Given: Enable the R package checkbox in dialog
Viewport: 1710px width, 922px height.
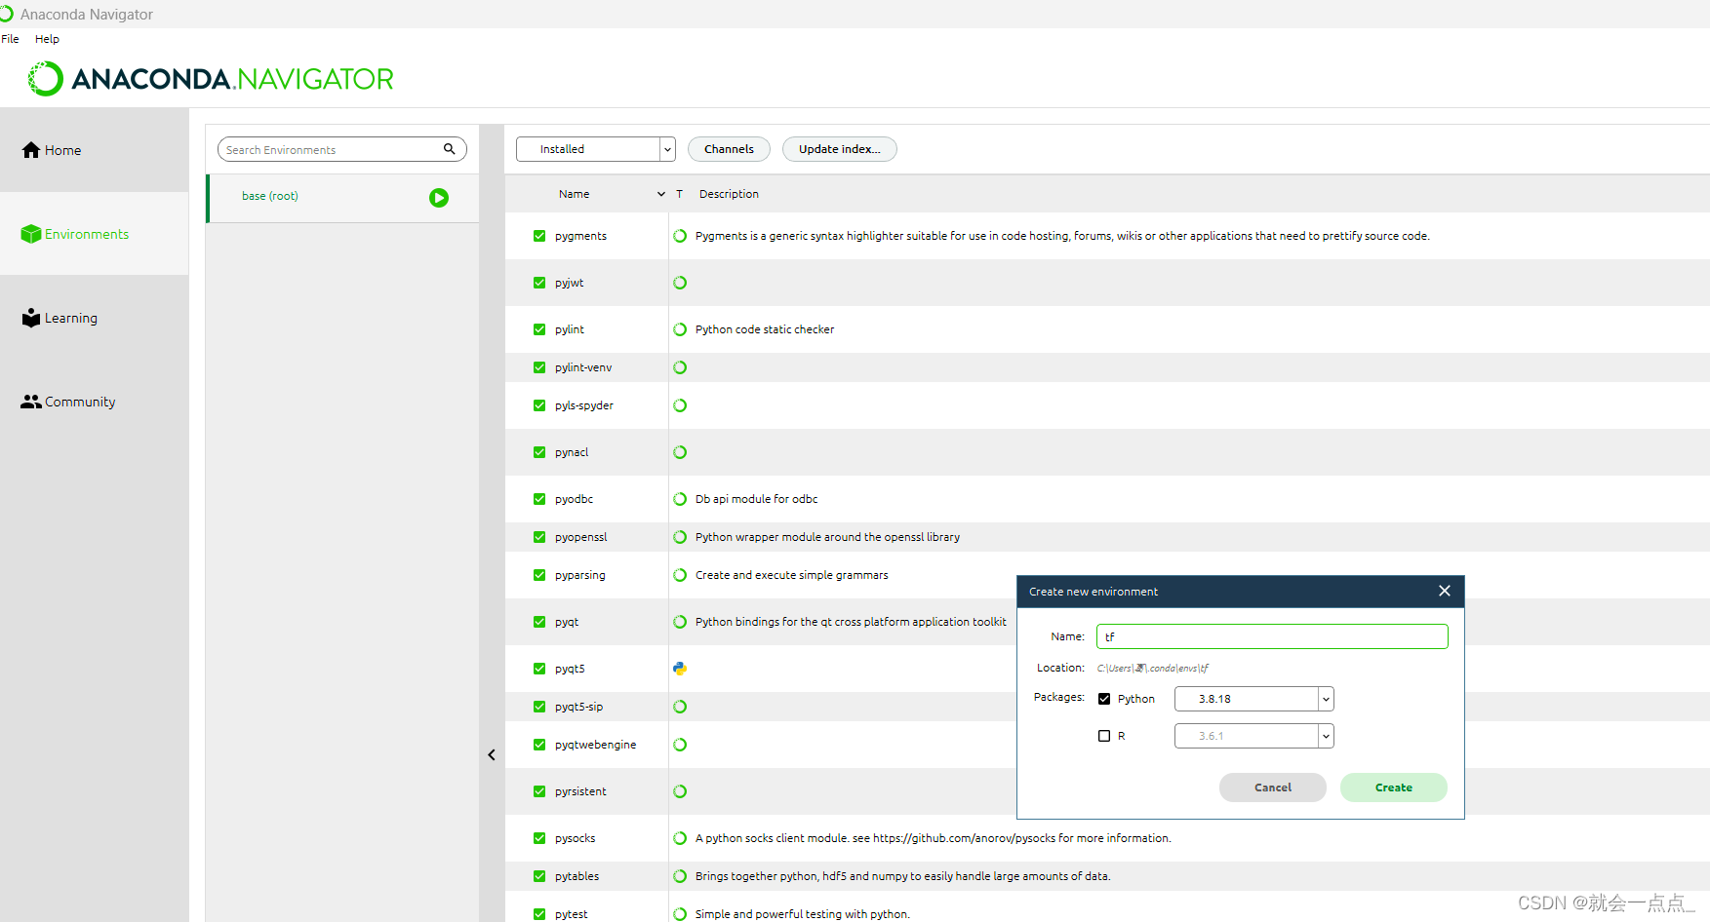Looking at the screenshot, I should pyautogui.click(x=1104, y=736).
